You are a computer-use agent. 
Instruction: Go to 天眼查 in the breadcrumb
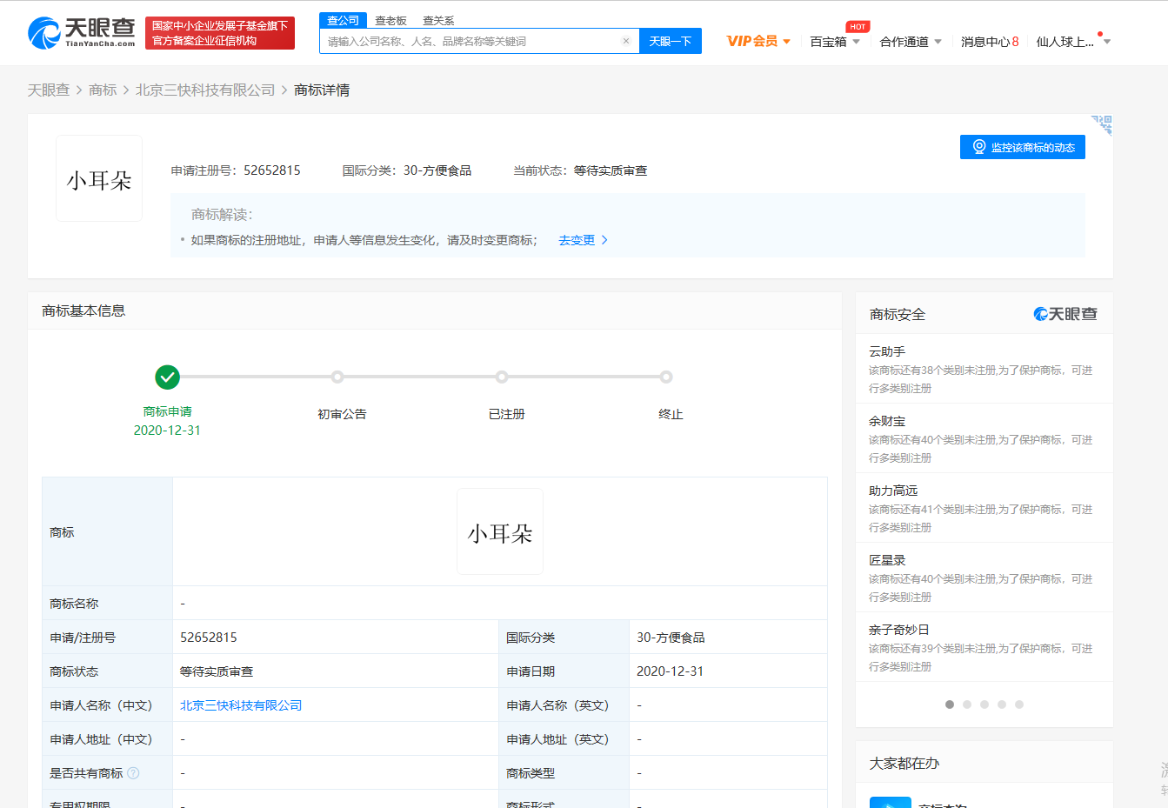coord(49,90)
